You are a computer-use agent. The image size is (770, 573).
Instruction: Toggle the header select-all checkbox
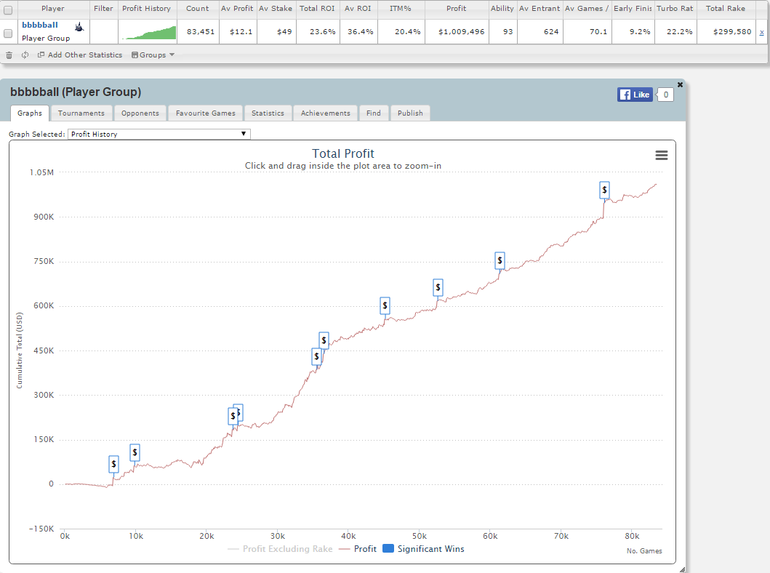tap(8, 10)
